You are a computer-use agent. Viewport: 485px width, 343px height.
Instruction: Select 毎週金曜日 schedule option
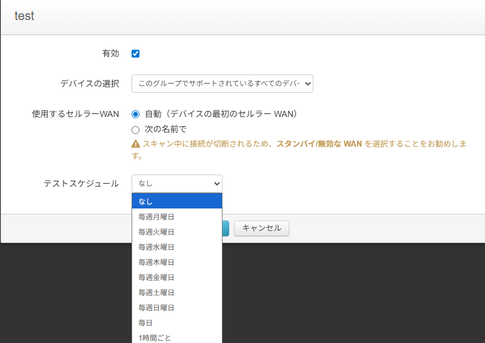pyautogui.click(x=176, y=277)
